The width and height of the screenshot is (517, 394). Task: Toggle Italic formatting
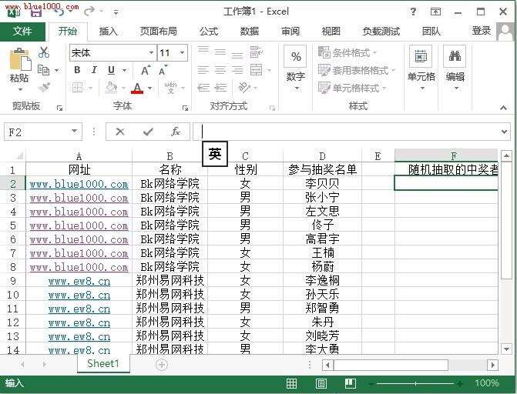click(x=94, y=70)
